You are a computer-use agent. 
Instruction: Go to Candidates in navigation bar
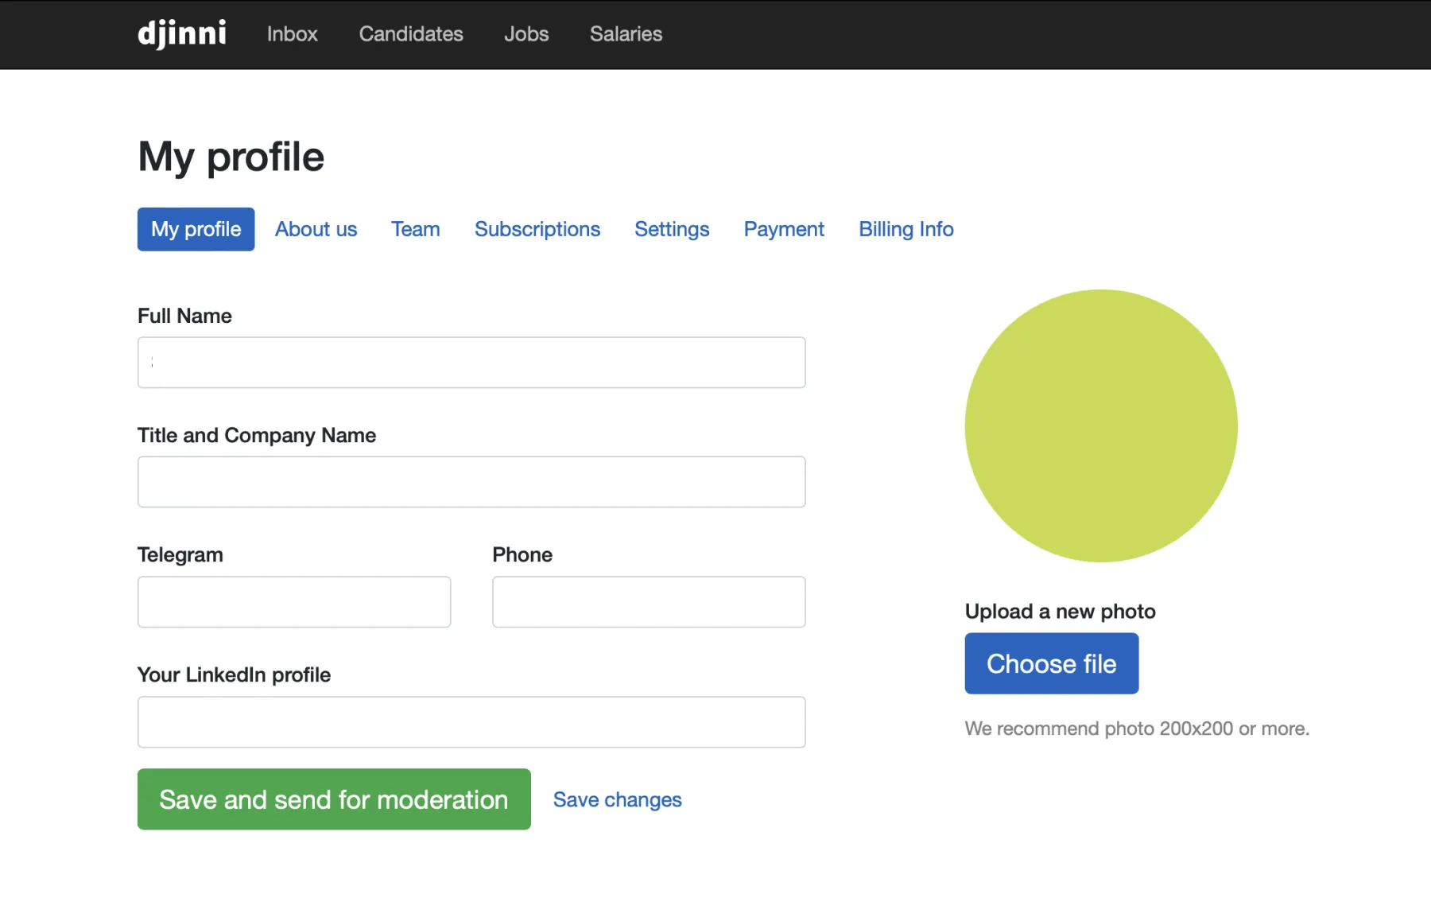pyautogui.click(x=411, y=34)
